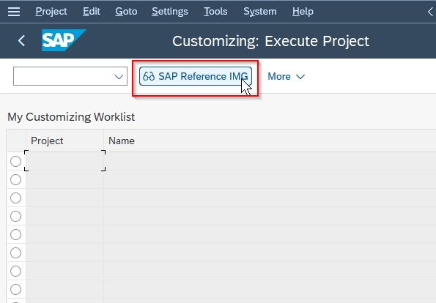Click the SAP Reference IMG button
The image size is (436, 303).
(x=196, y=76)
